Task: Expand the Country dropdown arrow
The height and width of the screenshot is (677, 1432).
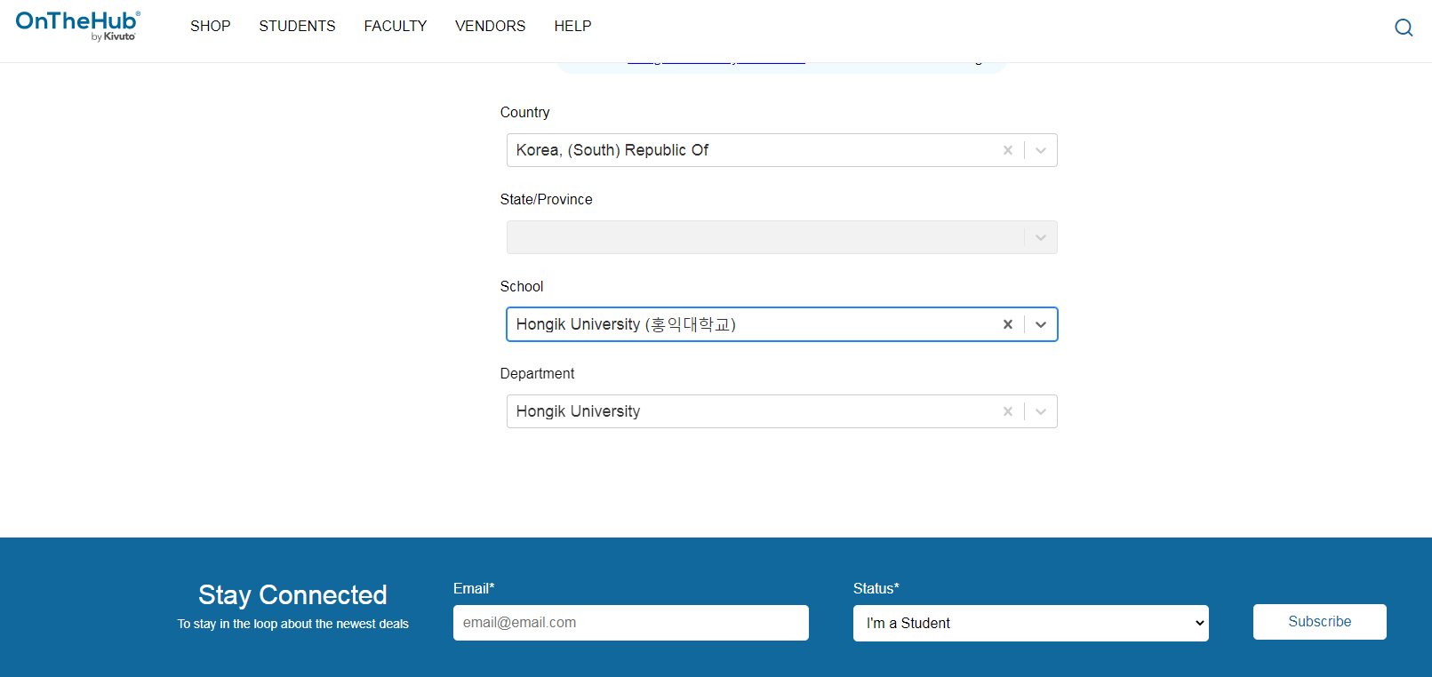Action: [x=1041, y=150]
